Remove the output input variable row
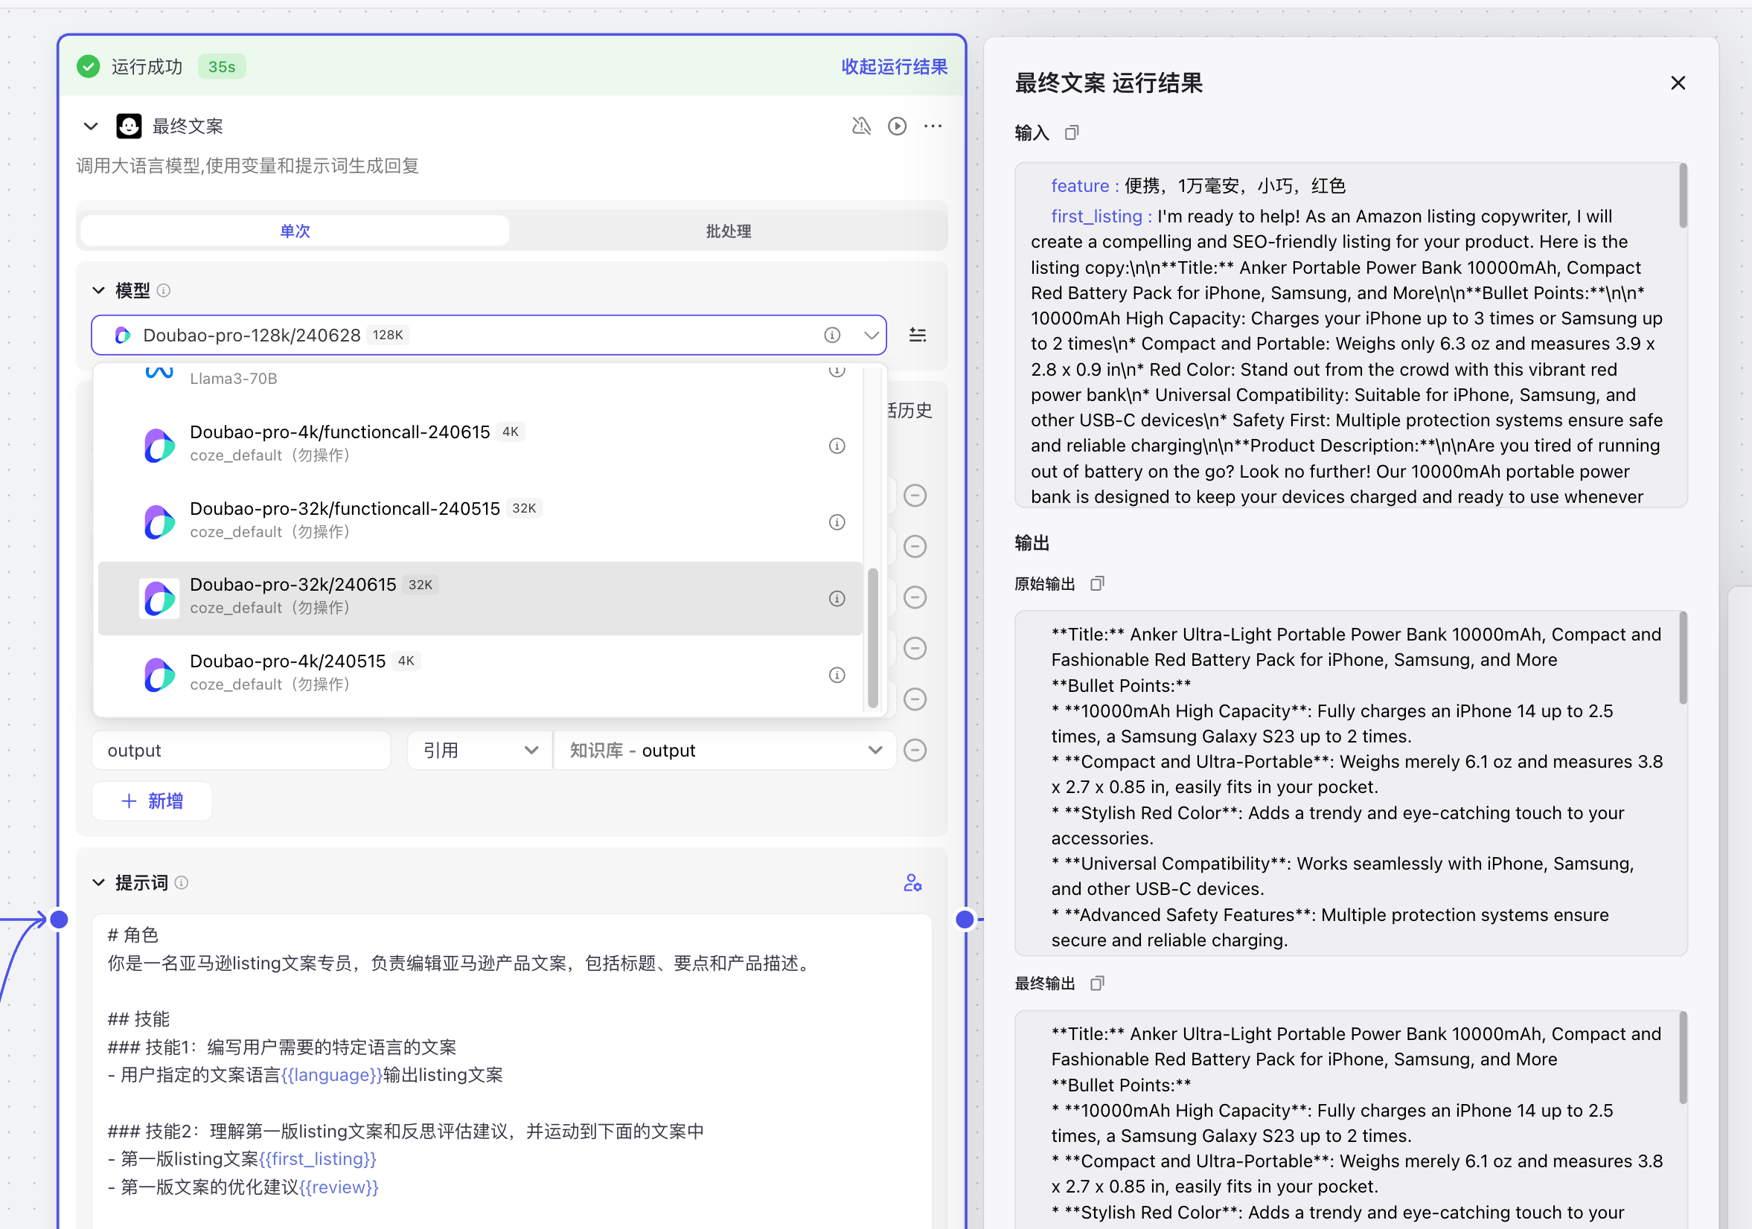 click(x=915, y=750)
